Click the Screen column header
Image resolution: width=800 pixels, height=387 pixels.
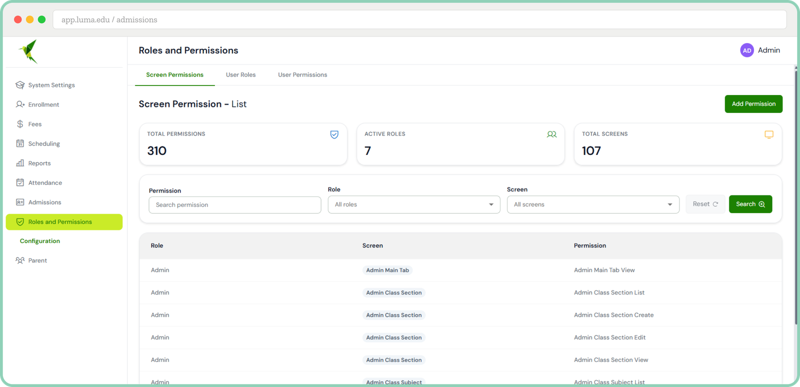[x=372, y=245]
